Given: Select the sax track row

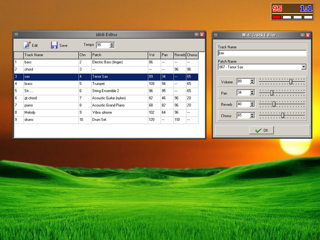Looking at the screenshot, I should pos(106,76).
